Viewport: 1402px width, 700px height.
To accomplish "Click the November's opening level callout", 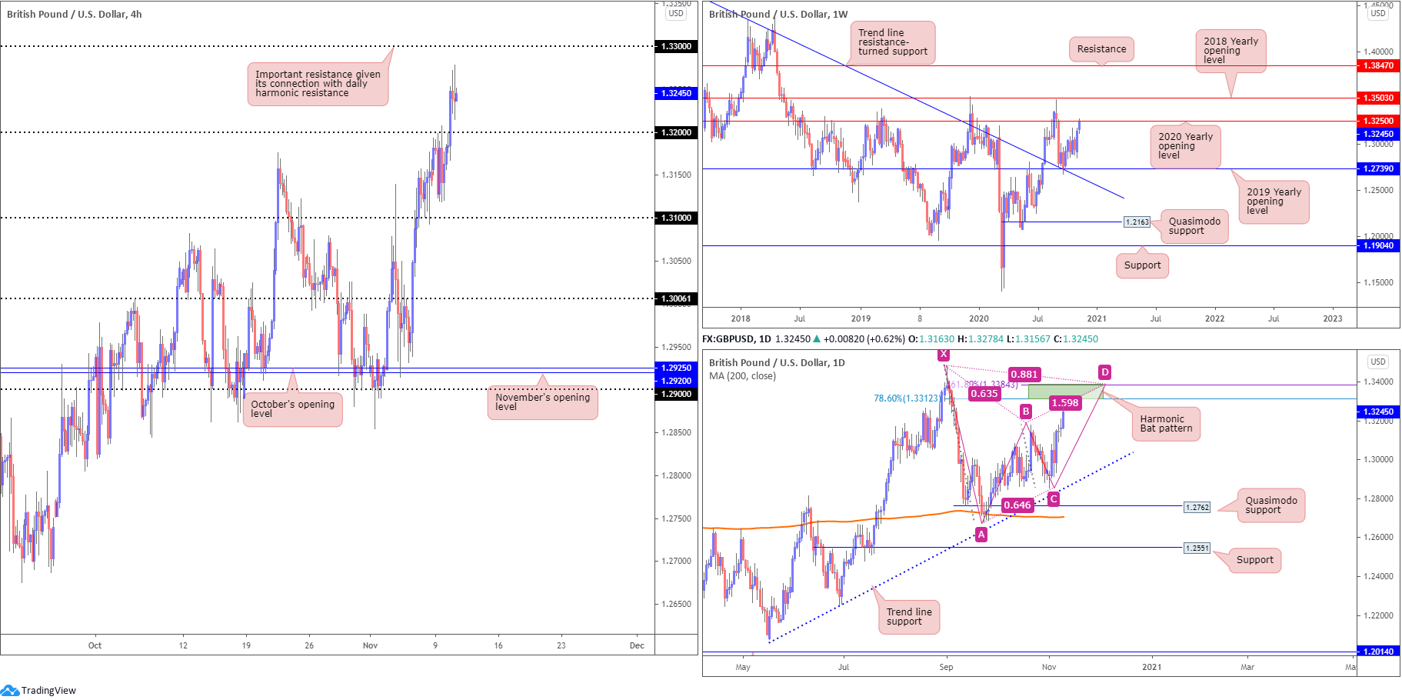I will 542,402.
